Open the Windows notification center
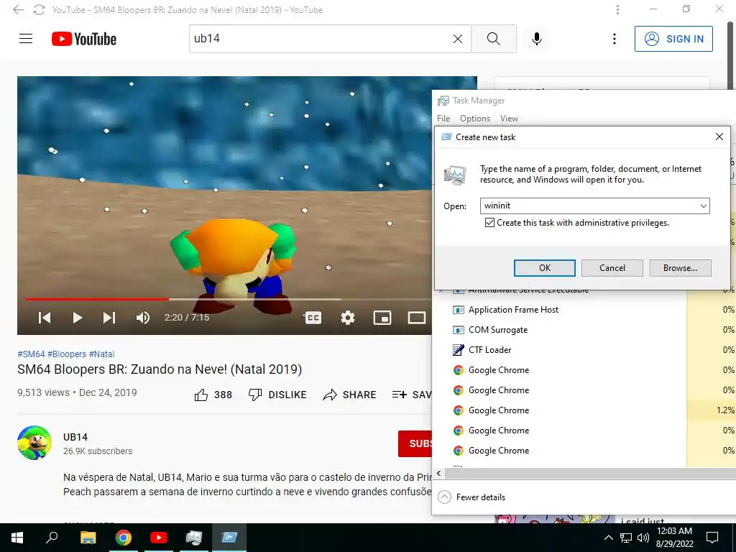This screenshot has height=552, width=736. [x=712, y=538]
